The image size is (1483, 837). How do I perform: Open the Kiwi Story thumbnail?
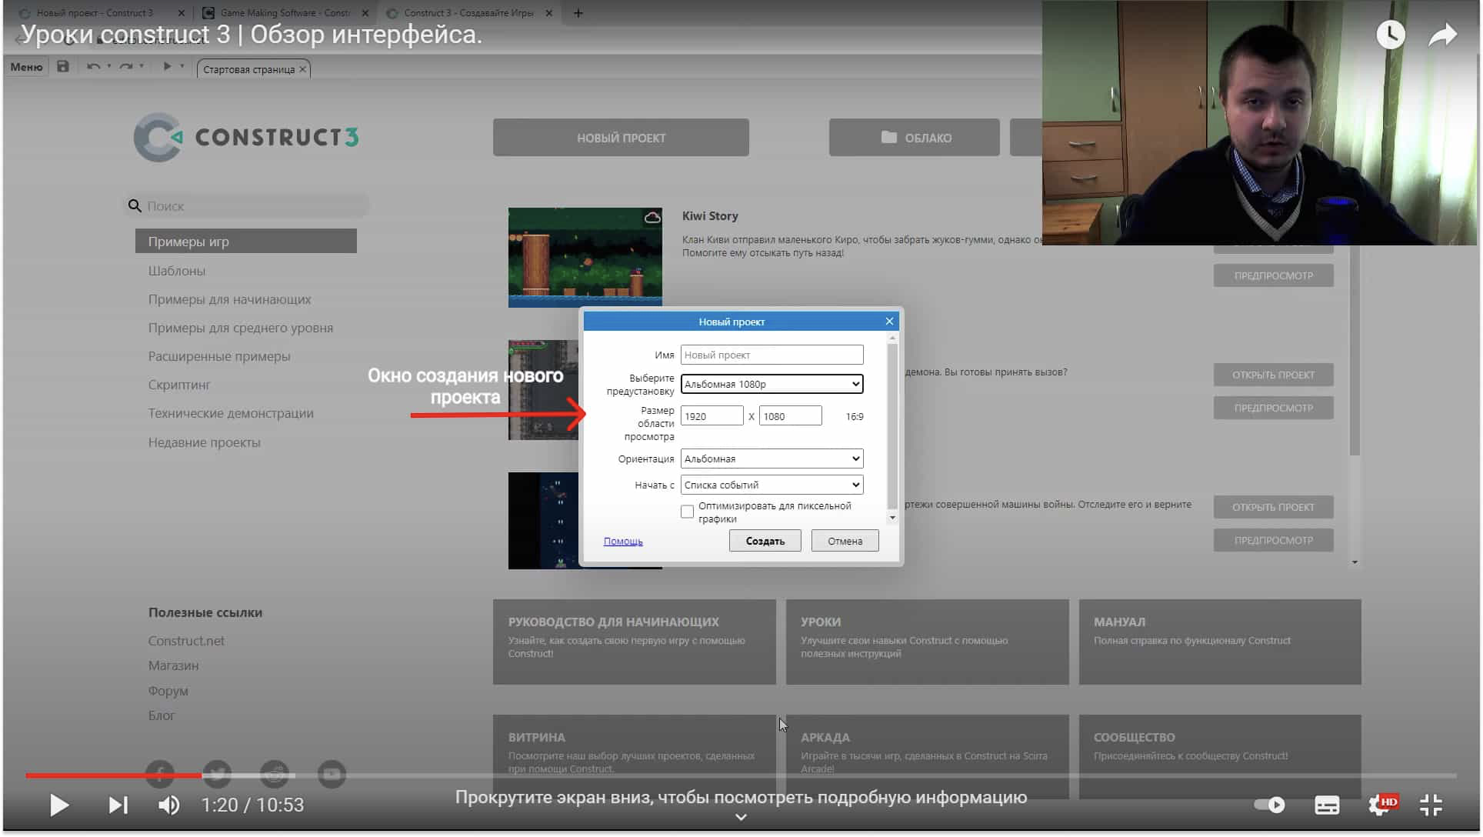tap(585, 257)
